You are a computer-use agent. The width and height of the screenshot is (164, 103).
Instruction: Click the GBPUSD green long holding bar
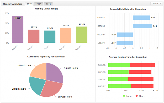(x=119, y=72)
